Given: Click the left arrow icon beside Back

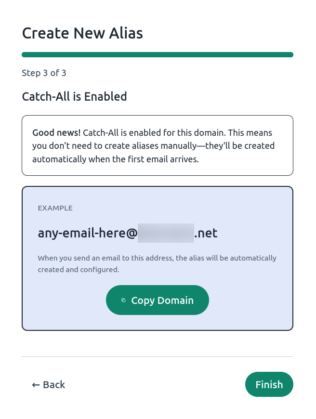Looking at the screenshot, I should pos(36,385).
